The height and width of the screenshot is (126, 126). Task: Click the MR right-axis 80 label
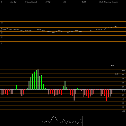[x=123, y=75]
